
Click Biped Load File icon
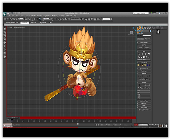[141, 57]
